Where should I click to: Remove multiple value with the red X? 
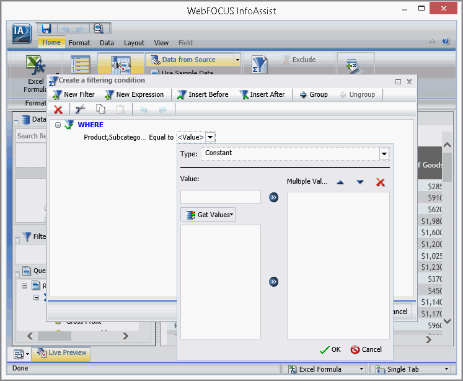[381, 182]
